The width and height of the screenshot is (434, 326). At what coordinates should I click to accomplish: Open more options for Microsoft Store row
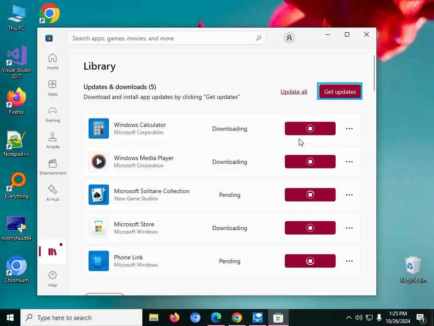pyautogui.click(x=349, y=228)
